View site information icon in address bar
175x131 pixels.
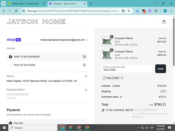click(24, 11)
